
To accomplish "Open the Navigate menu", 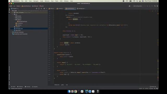I will pos(36,1).
